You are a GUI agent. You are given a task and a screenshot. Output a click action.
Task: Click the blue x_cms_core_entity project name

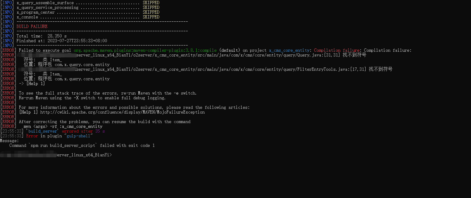[289, 50]
